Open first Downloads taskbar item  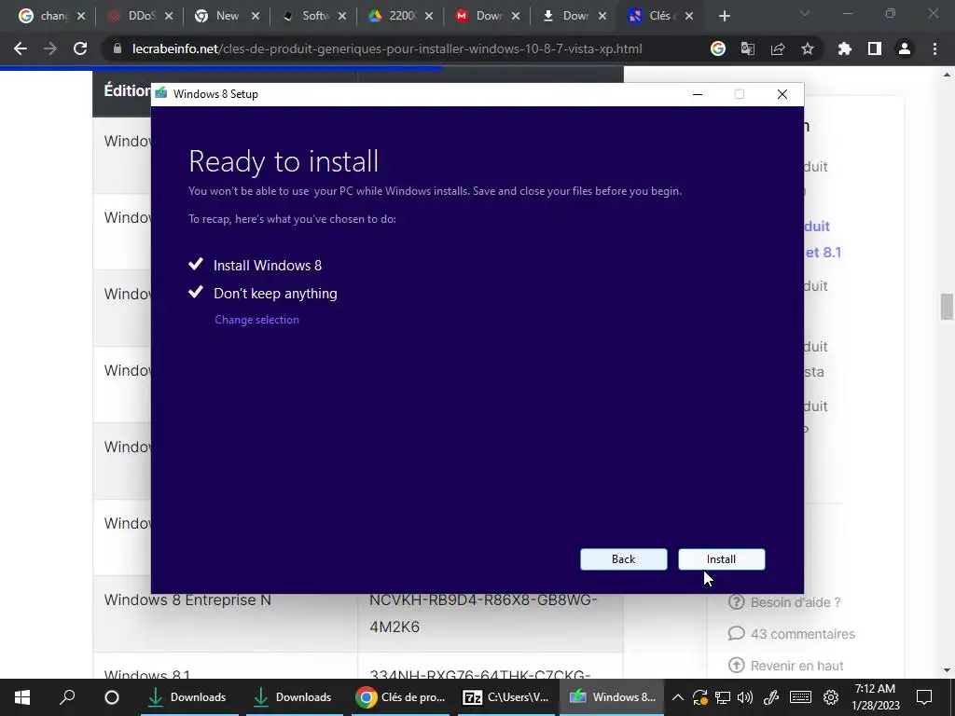pos(189,697)
